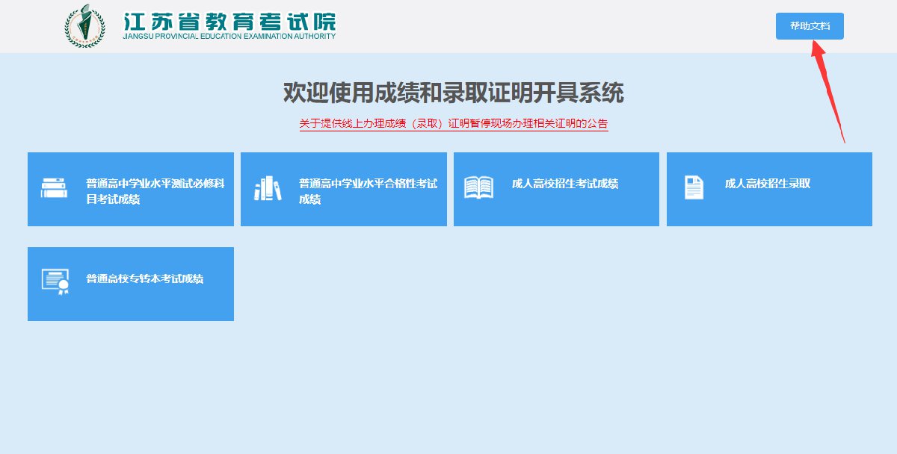The image size is (897, 454).
Task: Choose 成人高校招生录取 card
Action: [x=769, y=189]
